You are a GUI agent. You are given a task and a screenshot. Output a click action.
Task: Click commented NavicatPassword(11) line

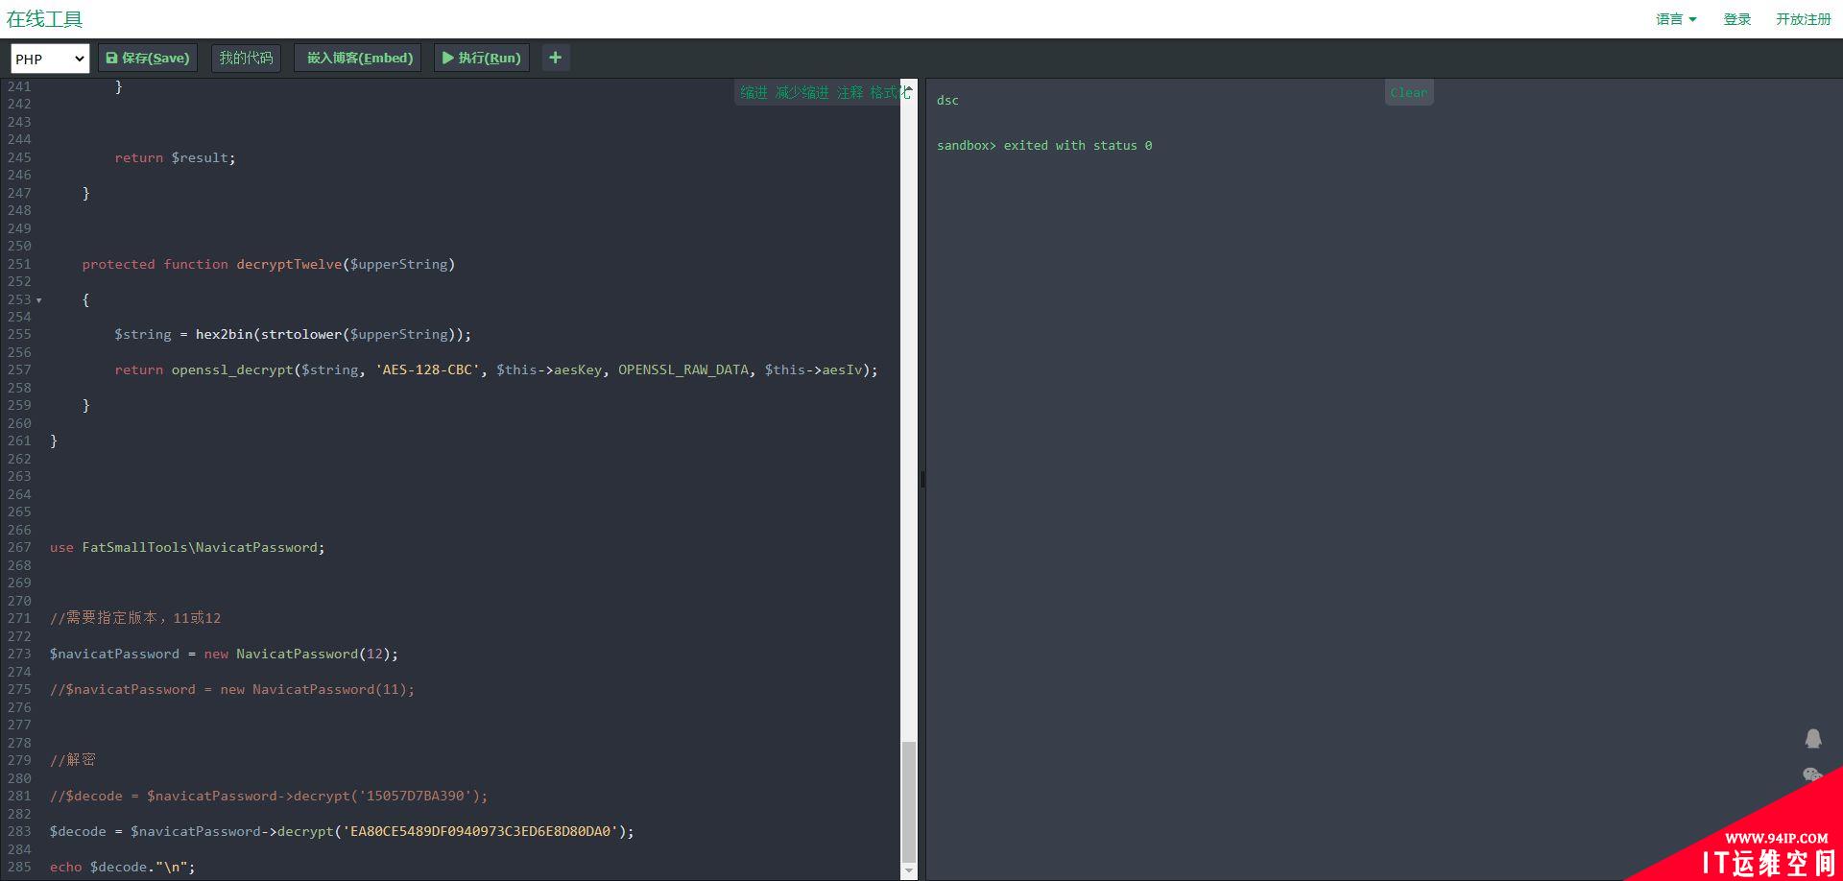pyautogui.click(x=232, y=689)
